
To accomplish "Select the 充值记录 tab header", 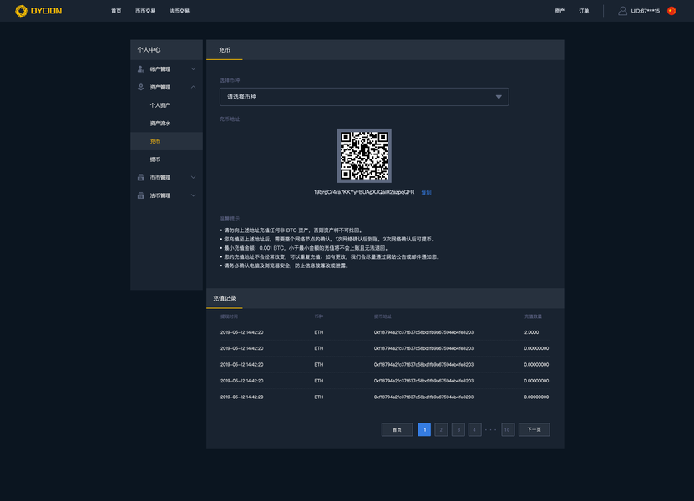I will (225, 298).
